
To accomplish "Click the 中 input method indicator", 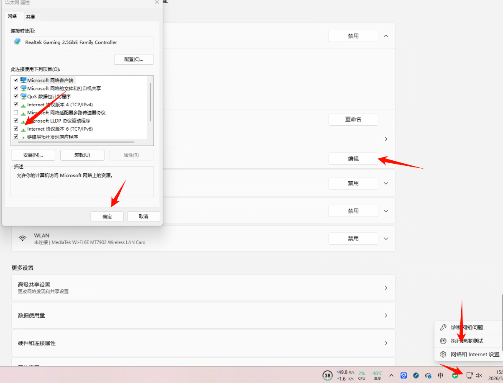I will [x=440, y=375].
